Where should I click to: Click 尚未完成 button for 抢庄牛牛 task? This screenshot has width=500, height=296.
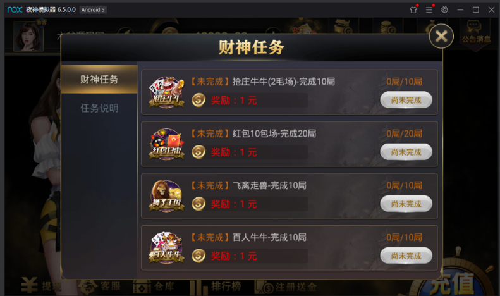pos(406,100)
